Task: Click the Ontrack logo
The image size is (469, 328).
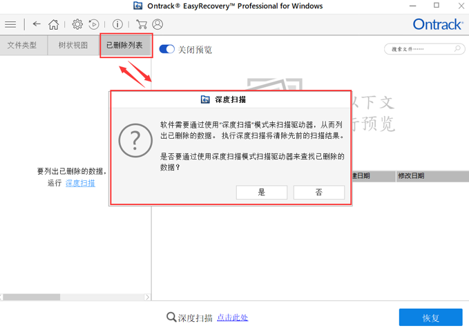Action: (438, 24)
